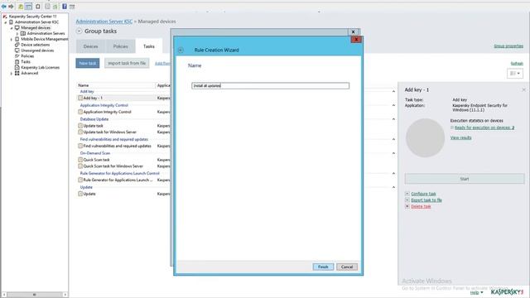
Task: Click the Export task to file link
Action: pos(426,200)
